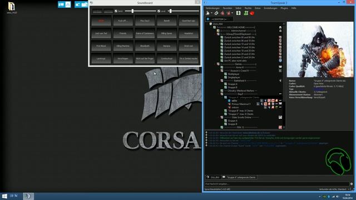This screenshot has width=356, height=200.
Task: Open the Verbindungen menu
Action: 212,8
